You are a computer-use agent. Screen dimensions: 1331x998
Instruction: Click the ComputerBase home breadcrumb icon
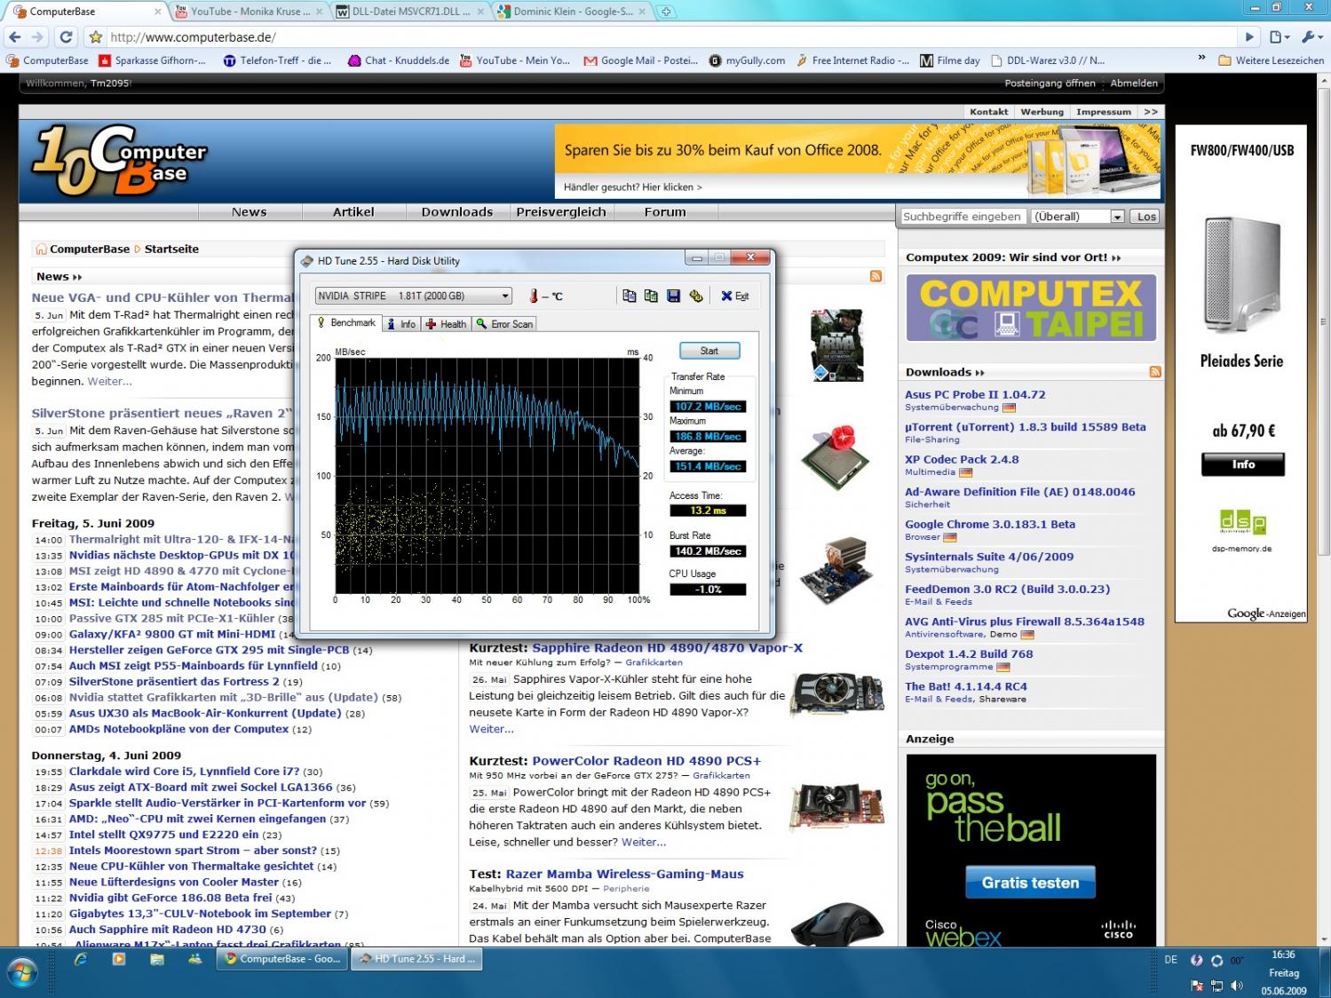coord(41,249)
